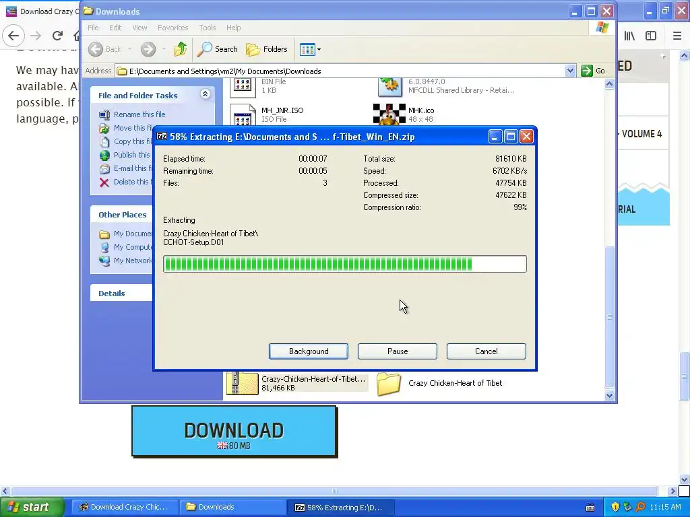Open browser hamburger menu
The width and height of the screenshot is (690, 517).
point(677,36)
